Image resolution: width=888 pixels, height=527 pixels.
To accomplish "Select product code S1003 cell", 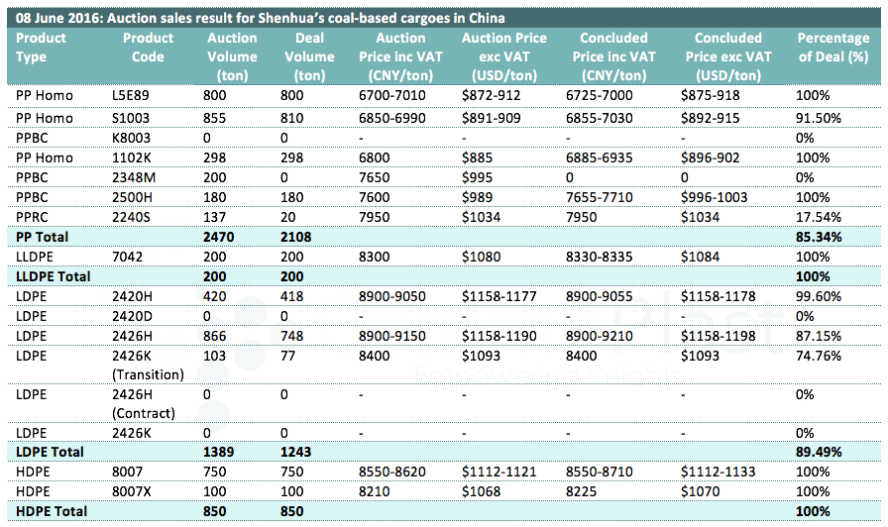I will coord(133,118).
